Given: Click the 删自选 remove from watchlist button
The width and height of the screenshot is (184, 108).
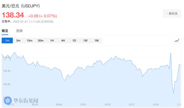Looking at the screenshot, I should (x=172, y=14).
